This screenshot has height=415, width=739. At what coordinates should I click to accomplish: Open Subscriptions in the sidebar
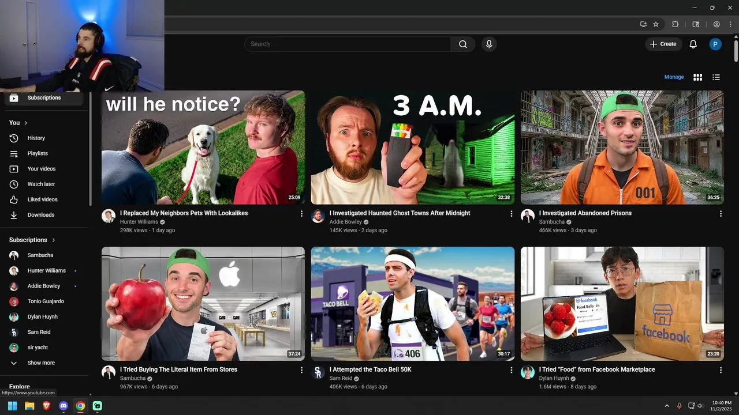pyautogui.click(x=44, y=98)
